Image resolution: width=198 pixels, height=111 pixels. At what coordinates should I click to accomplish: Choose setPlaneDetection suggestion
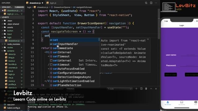coord(75,85)
